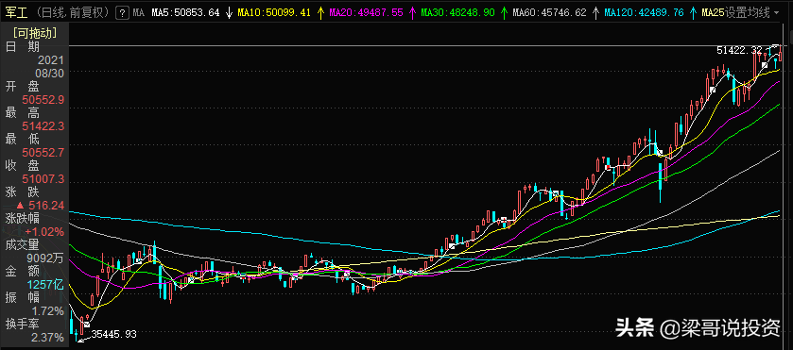Open the 设置均线 dropdown arrow
This screenshot has width=793, height=350.
(x=776, y=13)
